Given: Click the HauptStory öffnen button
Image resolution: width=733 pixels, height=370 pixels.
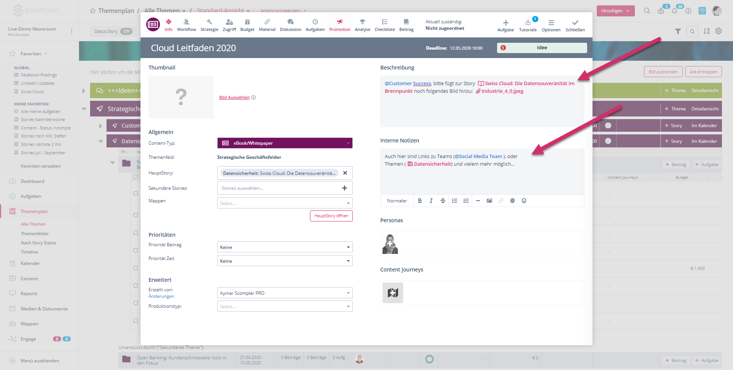Looking at the screenshot, I should [331, 216].
